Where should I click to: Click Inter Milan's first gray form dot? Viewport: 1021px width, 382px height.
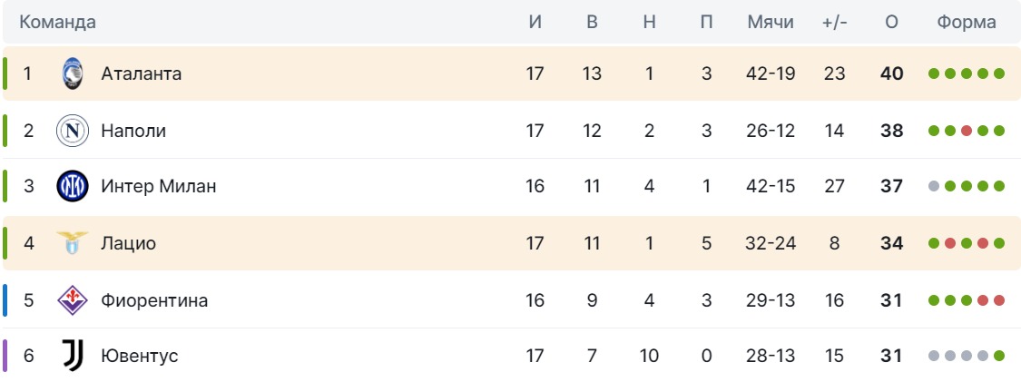[934, 187]
